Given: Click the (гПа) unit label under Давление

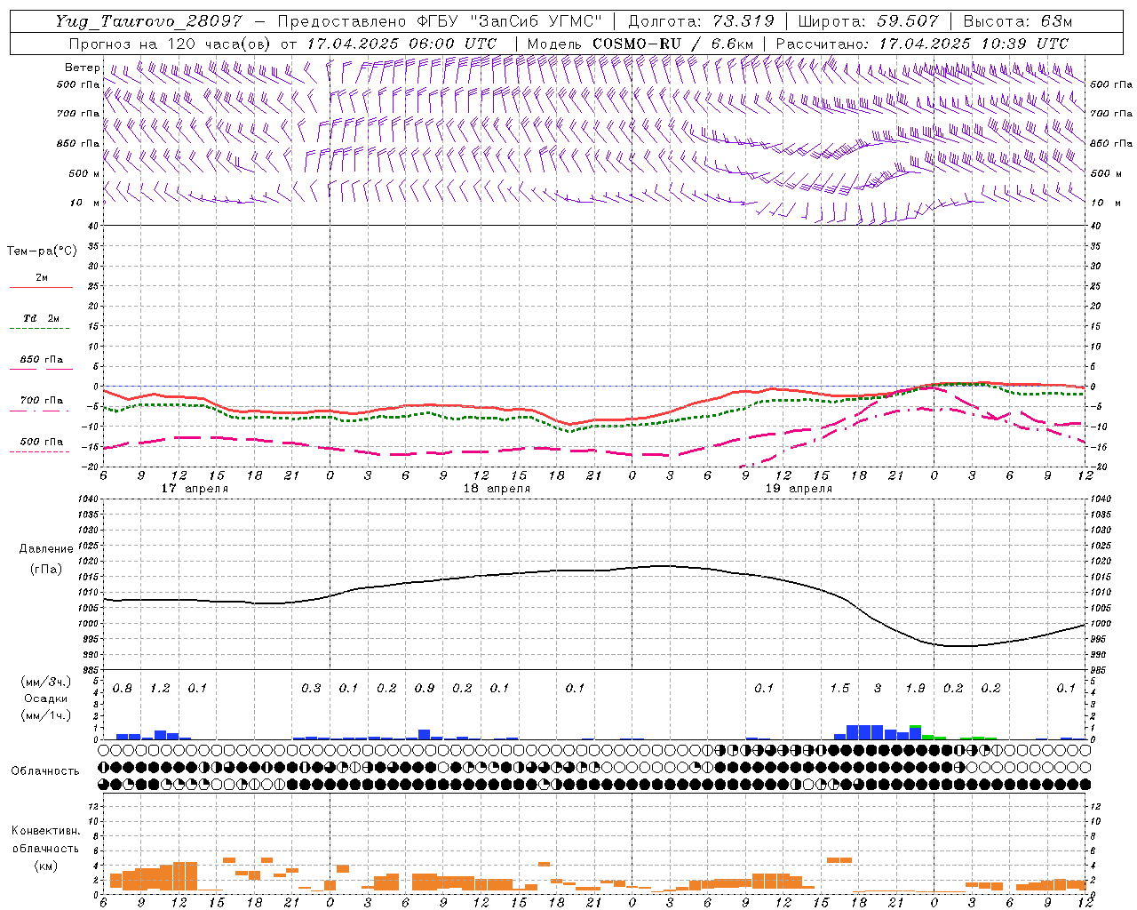Looking at the screenshot, I should point(44,569).
